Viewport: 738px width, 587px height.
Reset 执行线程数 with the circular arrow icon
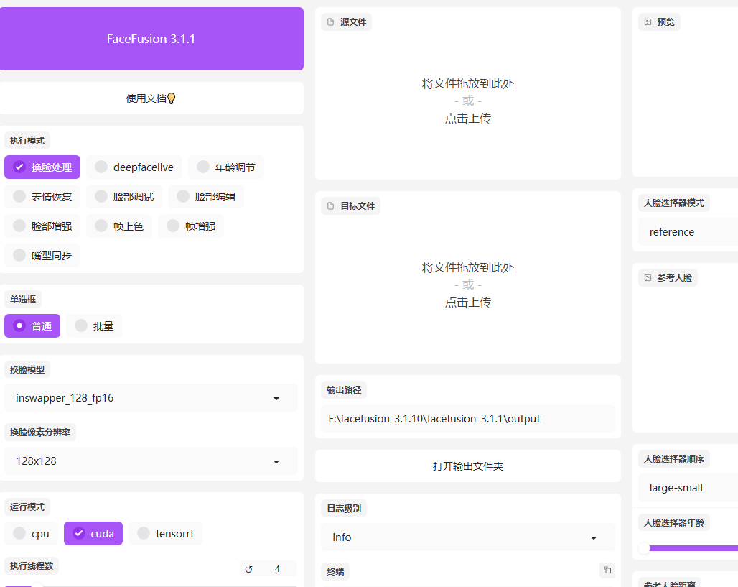(x=248, y=569)
